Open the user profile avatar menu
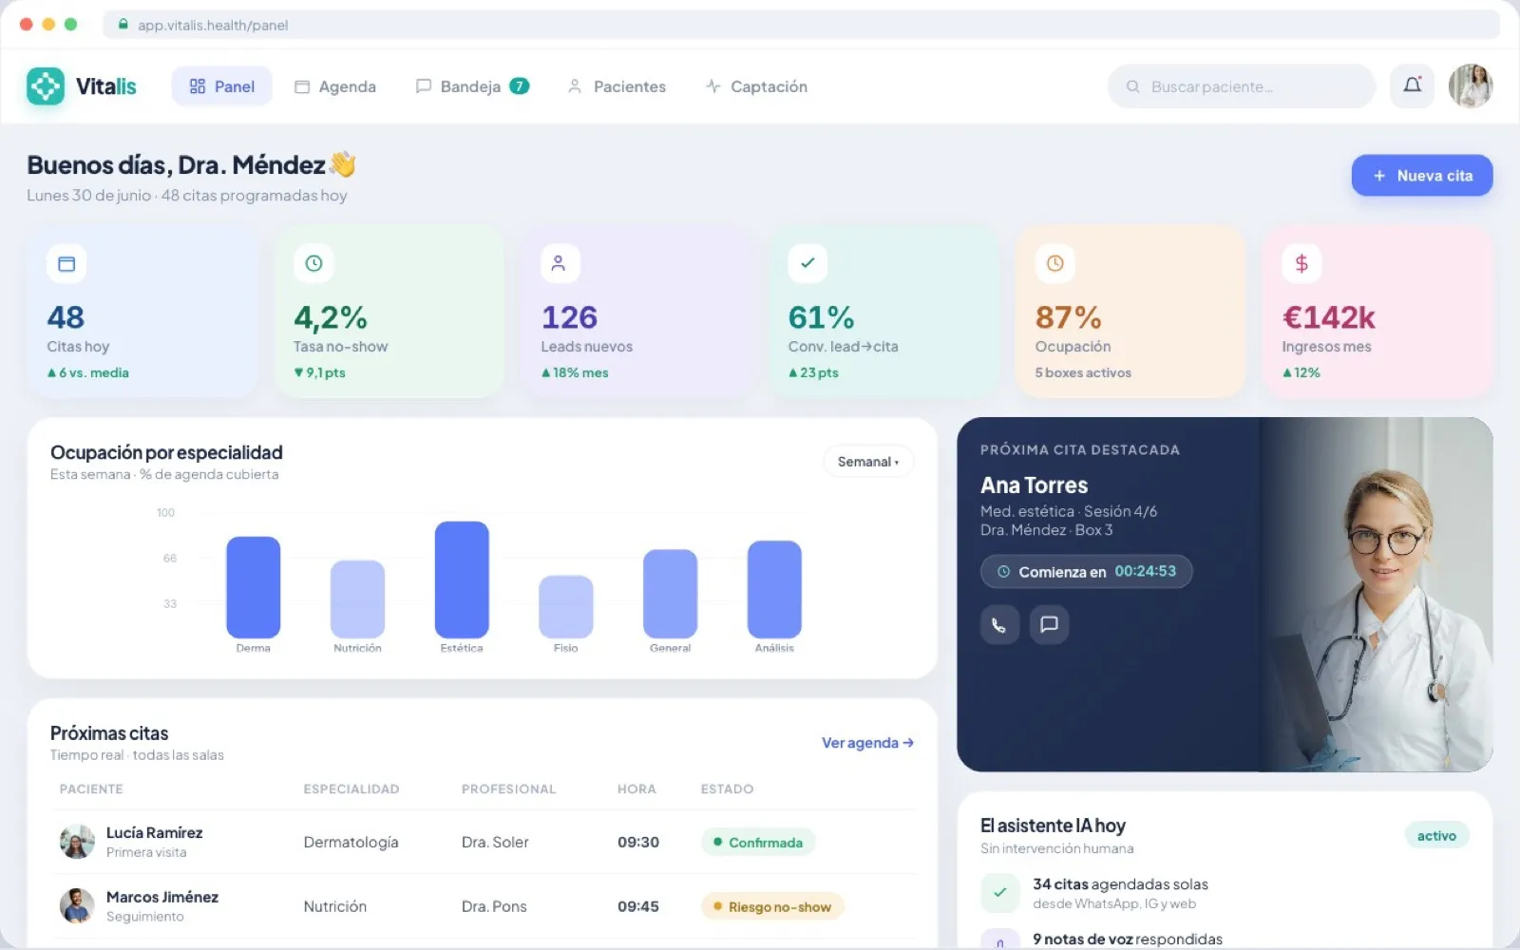 tap(1471, 85)
